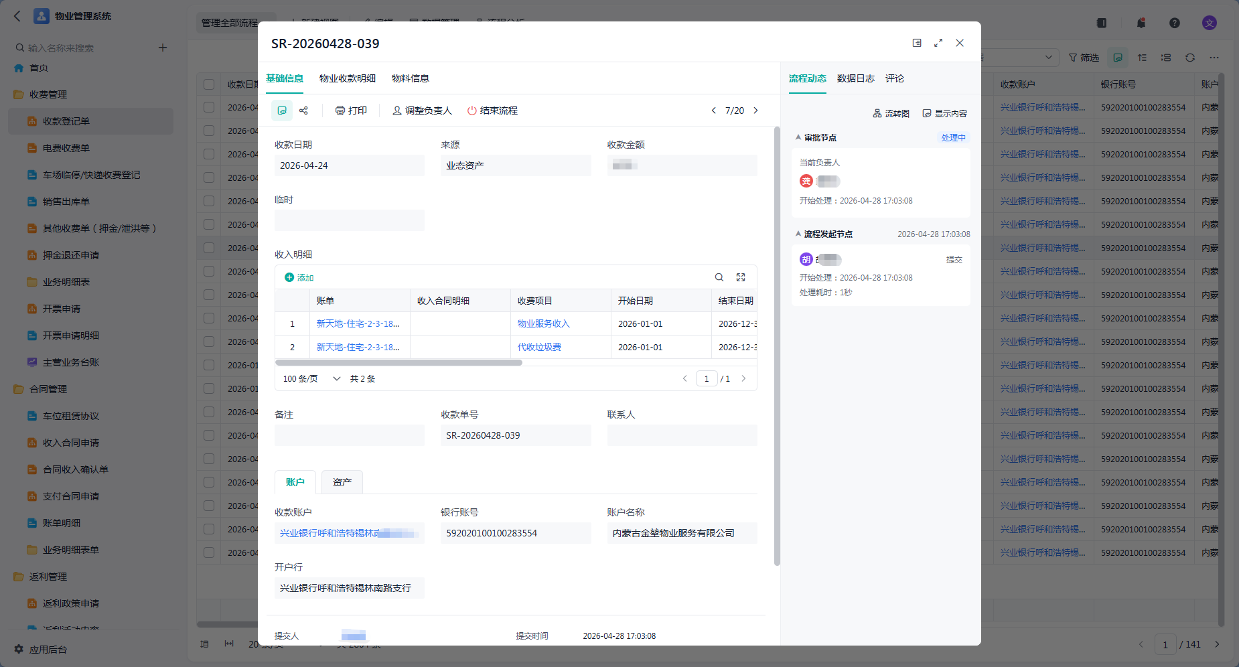Image resolution: width=1239 pixels, height=667 pixels.
Task: Click the notification bell icon
Action: 1141,23
